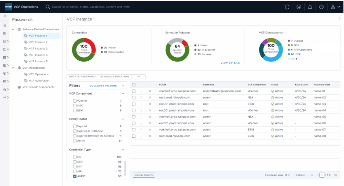
Task: Open the help question mark icon
Action: click(x=321, y=7)
